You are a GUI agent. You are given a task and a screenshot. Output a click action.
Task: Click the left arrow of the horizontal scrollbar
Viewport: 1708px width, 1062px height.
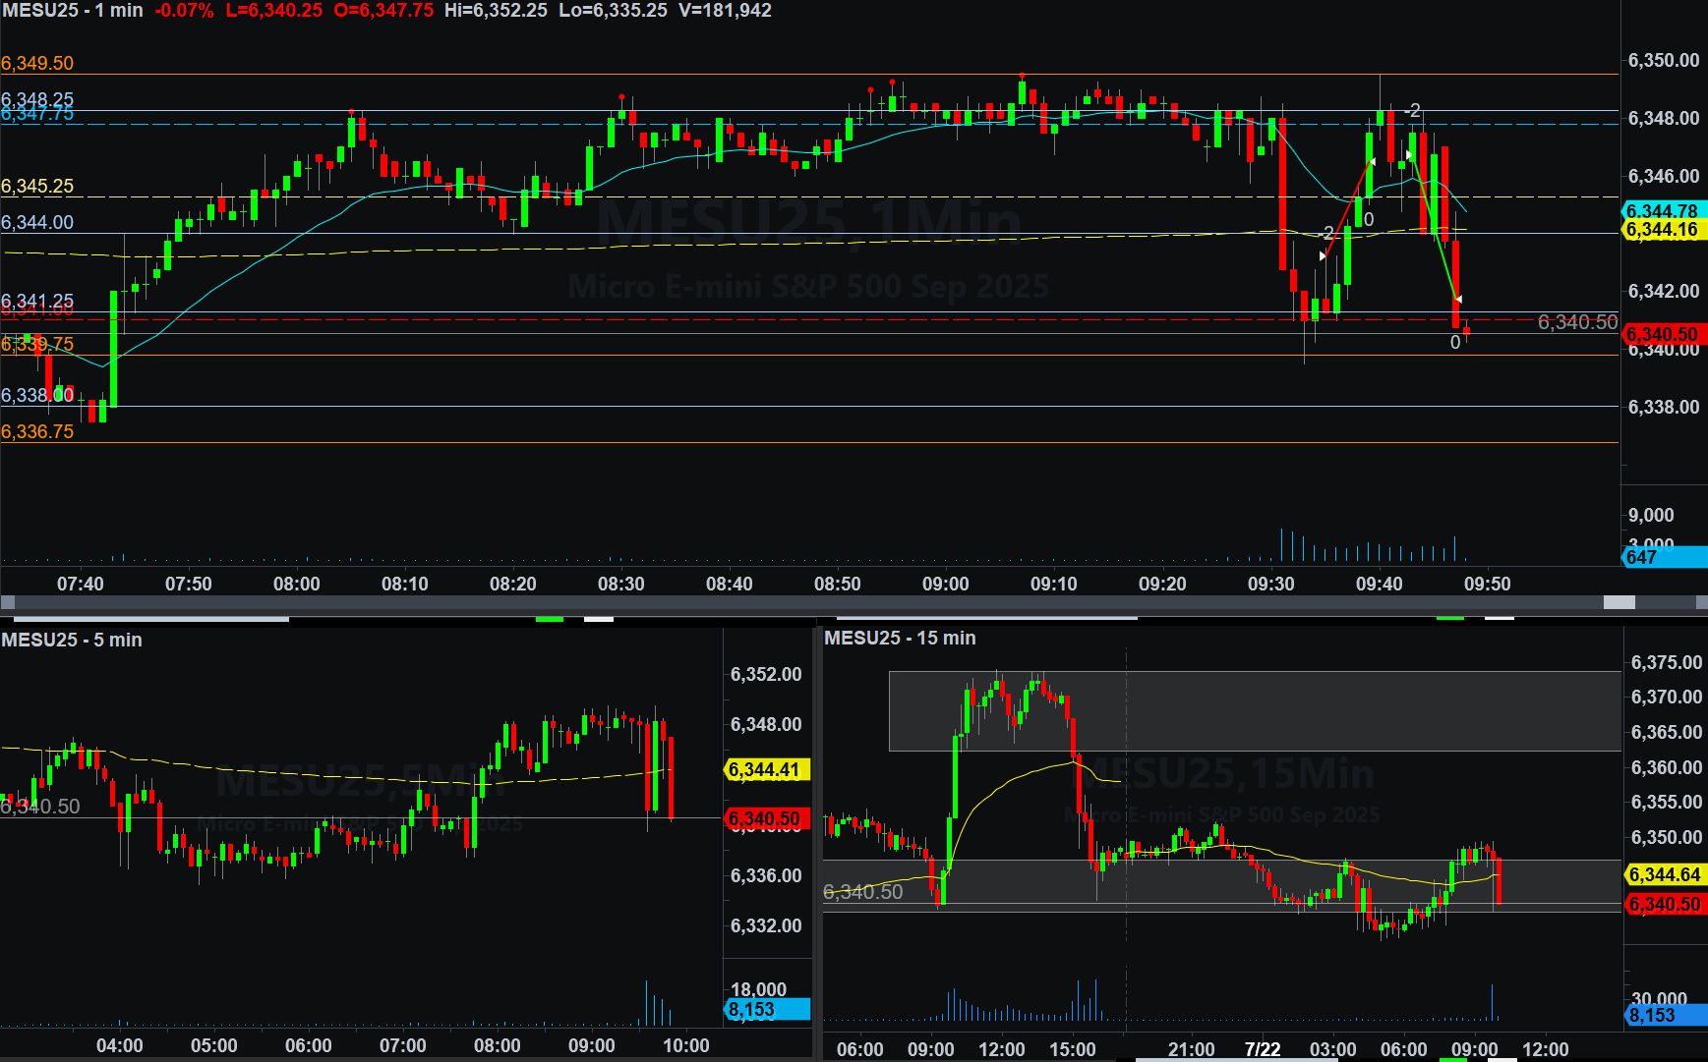pos(8,602)
